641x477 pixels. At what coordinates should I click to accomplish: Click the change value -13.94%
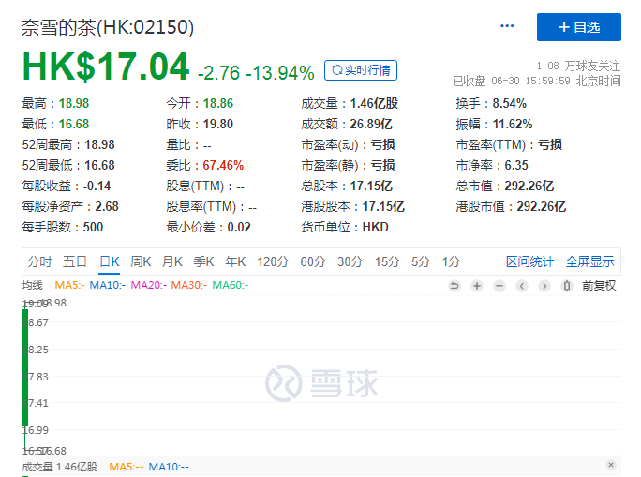[x=279, y=73]
